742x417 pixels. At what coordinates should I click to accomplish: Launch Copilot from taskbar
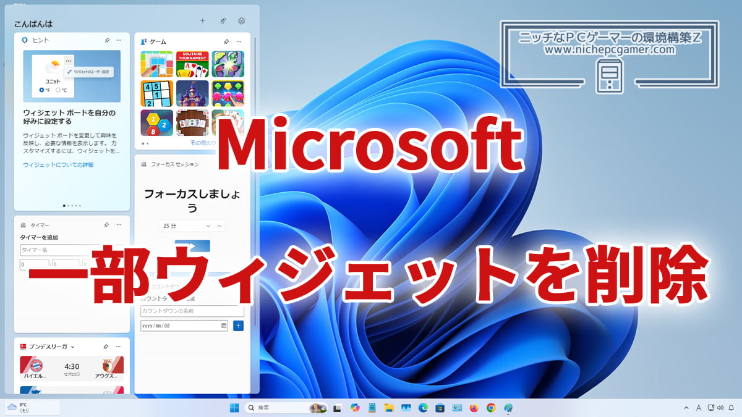(355, 408)
